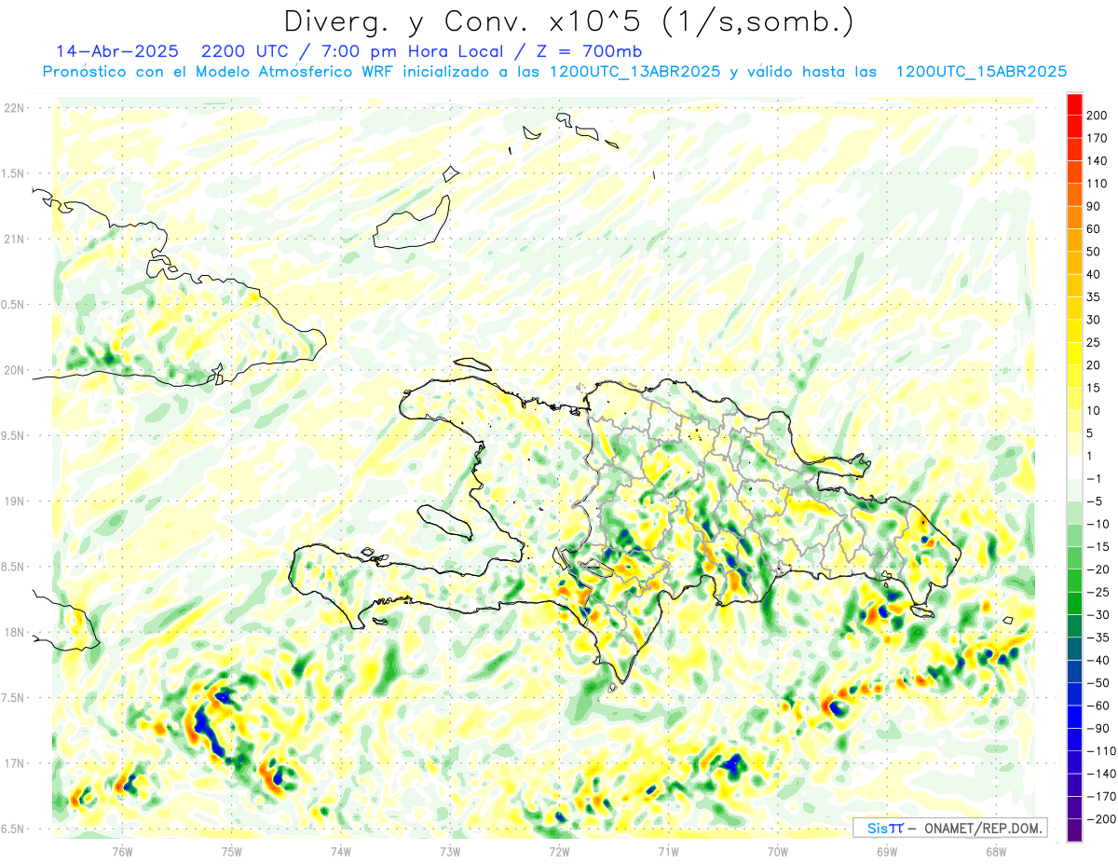Click the colorbar label -50
Image resolution: width=1118 pixels, height=864 pixels.
coord(1098,683)
